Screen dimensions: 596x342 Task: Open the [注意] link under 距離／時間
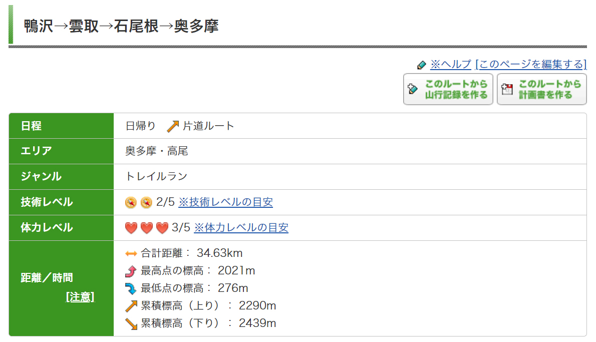pos(80,297)
